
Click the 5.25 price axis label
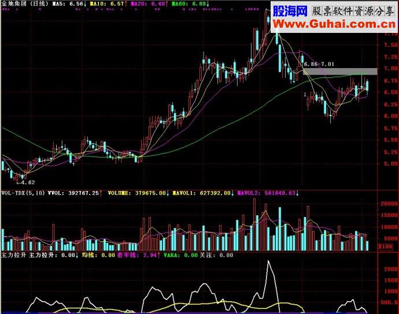390,152
